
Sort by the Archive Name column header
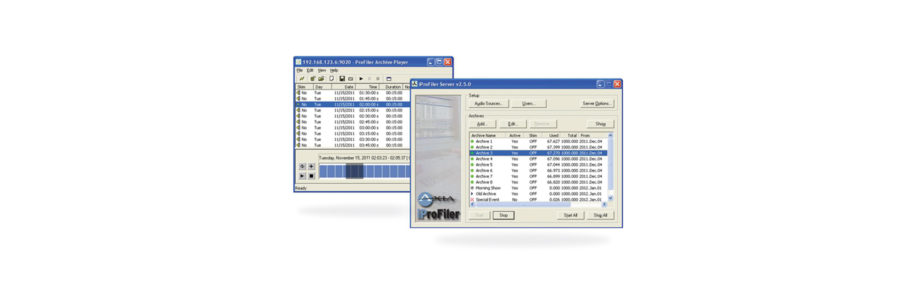(x=487, y=135)
